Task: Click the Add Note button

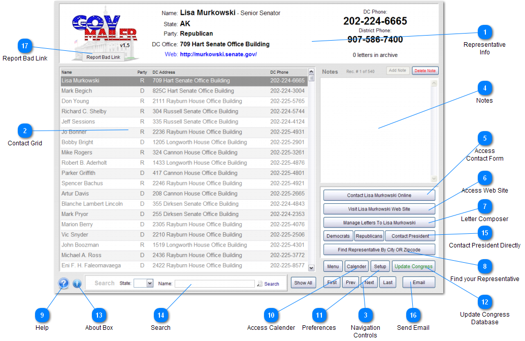Action: [x=398, y=71]
